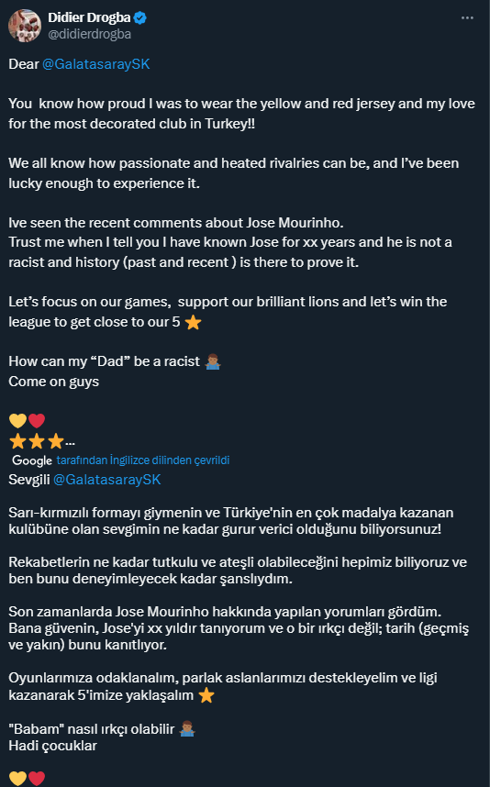
Task: Click the red heart below "Hadi çocuklar"
Action: (36, 778)
